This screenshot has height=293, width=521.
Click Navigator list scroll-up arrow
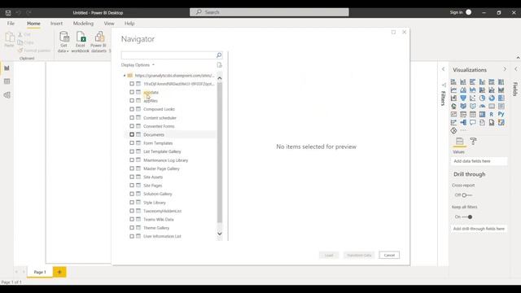tap(220, 78)
